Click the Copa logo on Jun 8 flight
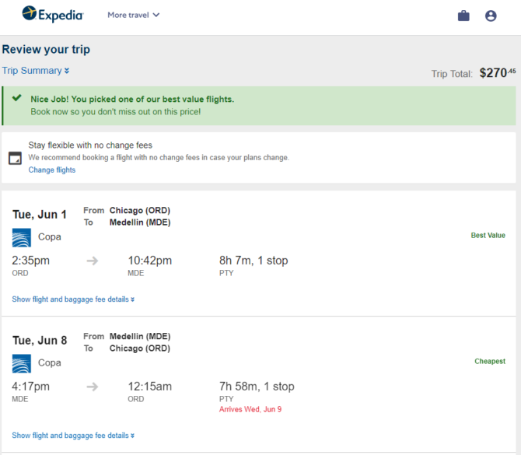Screen dimensions: 521x455 [x=22, y=363]
